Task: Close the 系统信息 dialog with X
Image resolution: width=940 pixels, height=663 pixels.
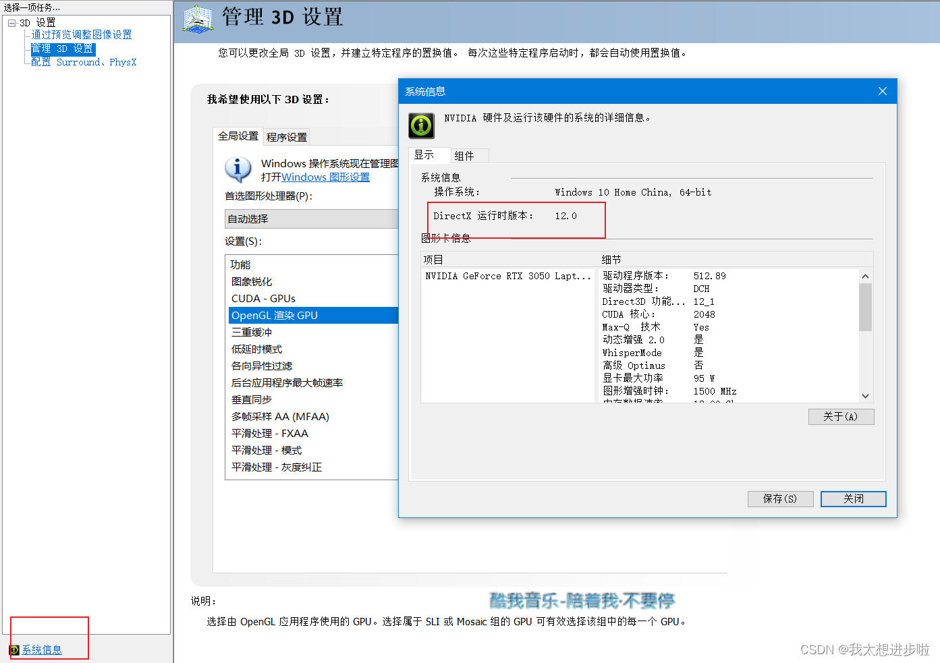Action: click(882, 91)
